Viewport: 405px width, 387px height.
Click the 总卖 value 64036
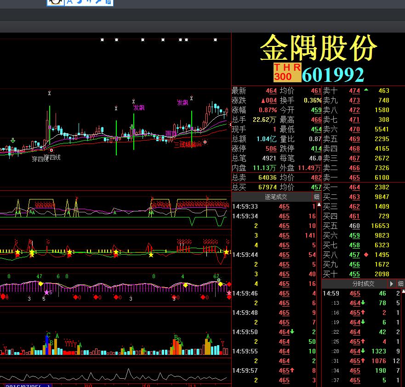[268, 177]
